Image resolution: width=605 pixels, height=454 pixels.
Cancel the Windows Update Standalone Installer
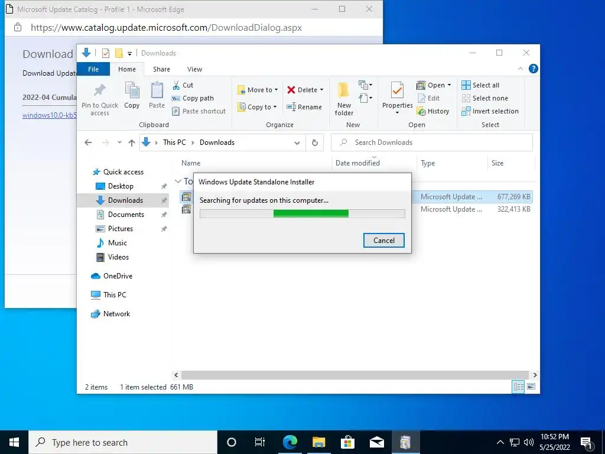point(384,240)
